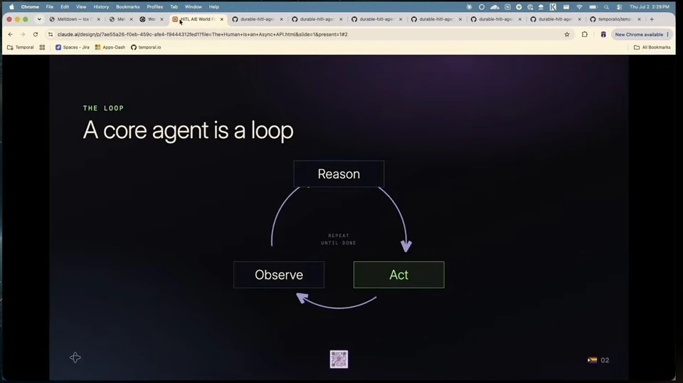Image resolution: width=683 pixels, height=383 pixels.
Task: Click the QR code at slide bottom
Action: pos(339,360)
